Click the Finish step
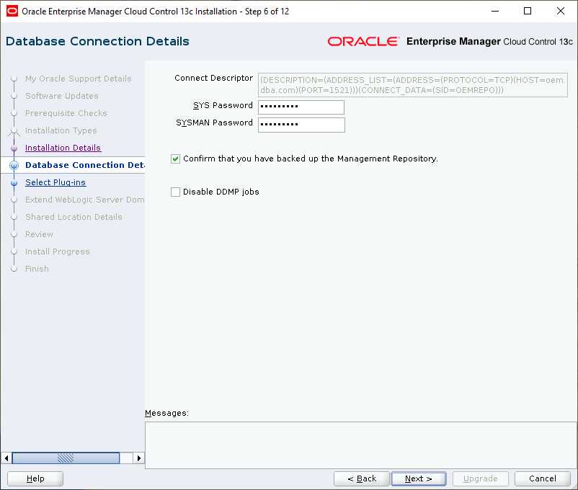Image resolution: width=578 pixels, height=490 pixels. (x=37, y=269)
